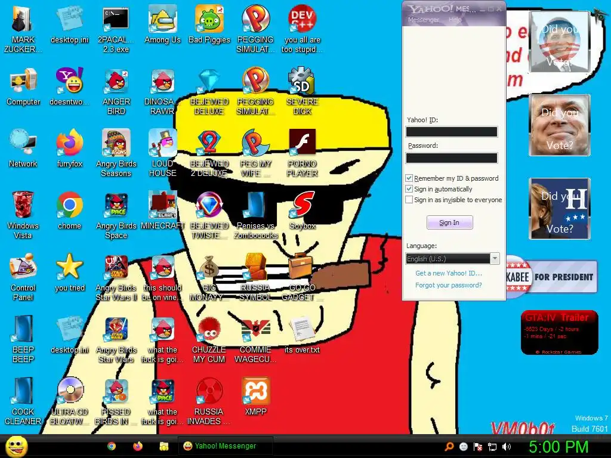
Task: Switch to Yahoo! Messenger taskbar button
Action: click(225, 446)
